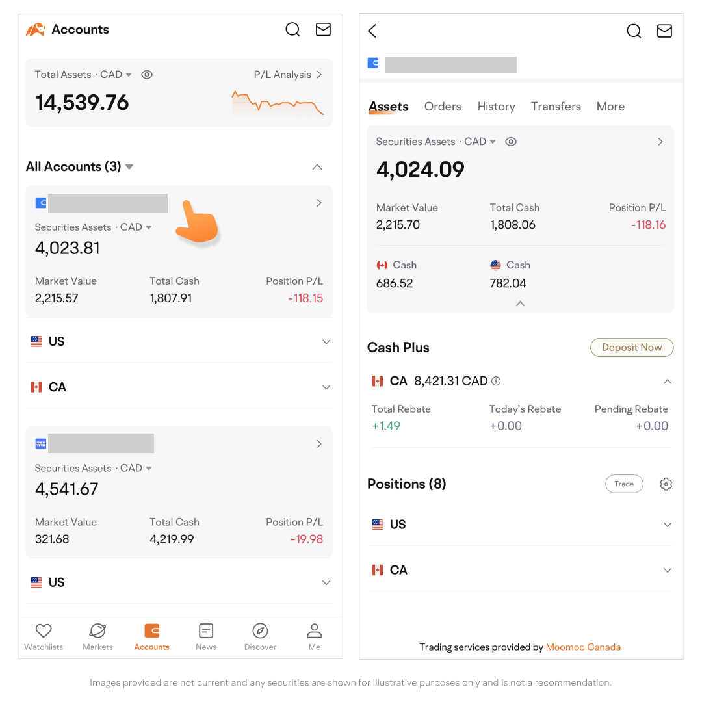Collapse the Cash Plus CA rebate section
Viewport: 702px width, 702px height.
667,382
